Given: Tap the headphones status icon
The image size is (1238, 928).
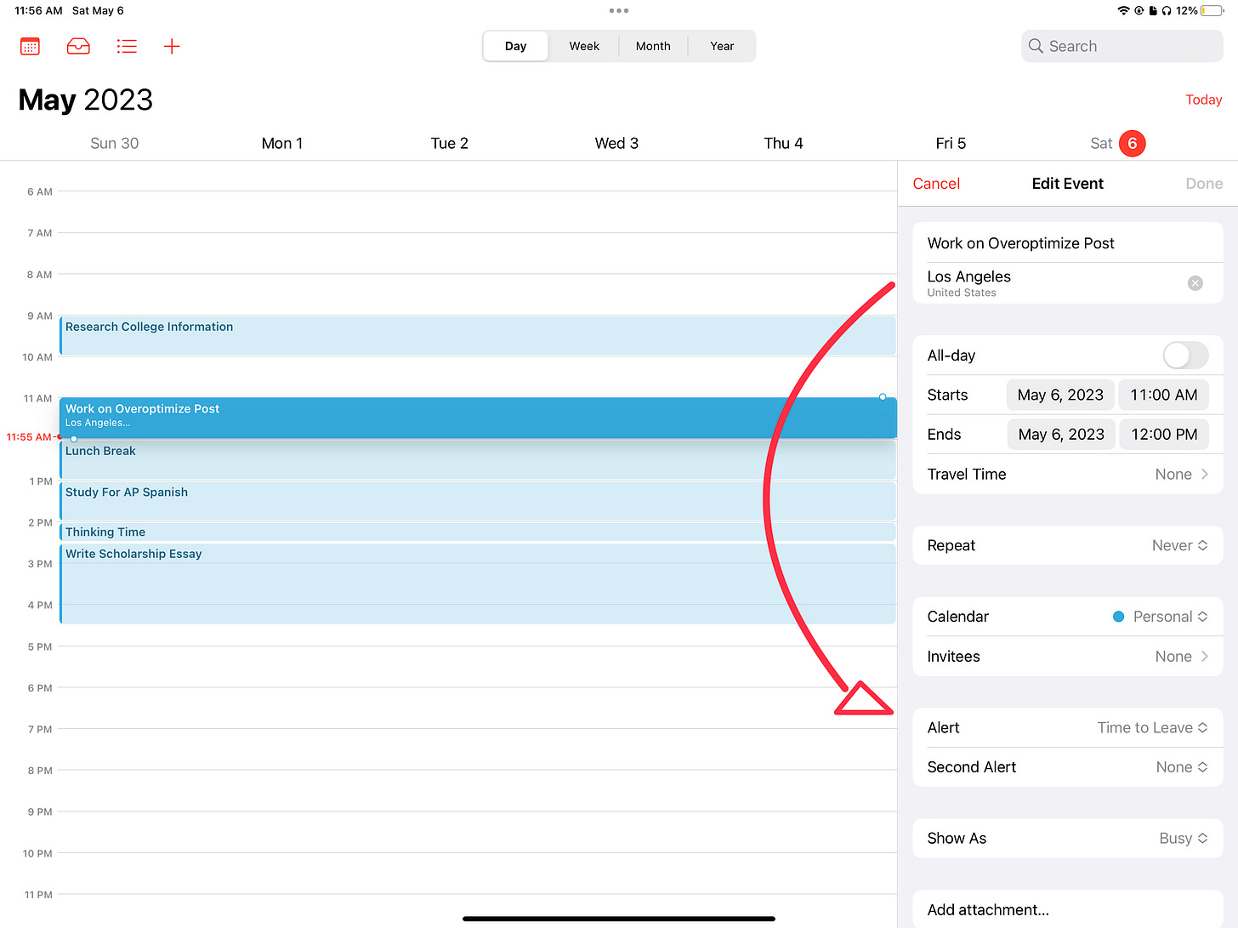Looking at the screenshot, I should [1167, 10].
